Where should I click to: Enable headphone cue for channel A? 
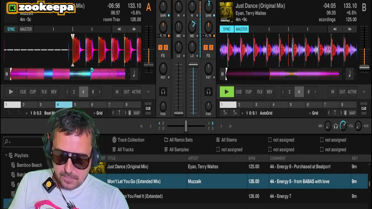pos(163,92)
